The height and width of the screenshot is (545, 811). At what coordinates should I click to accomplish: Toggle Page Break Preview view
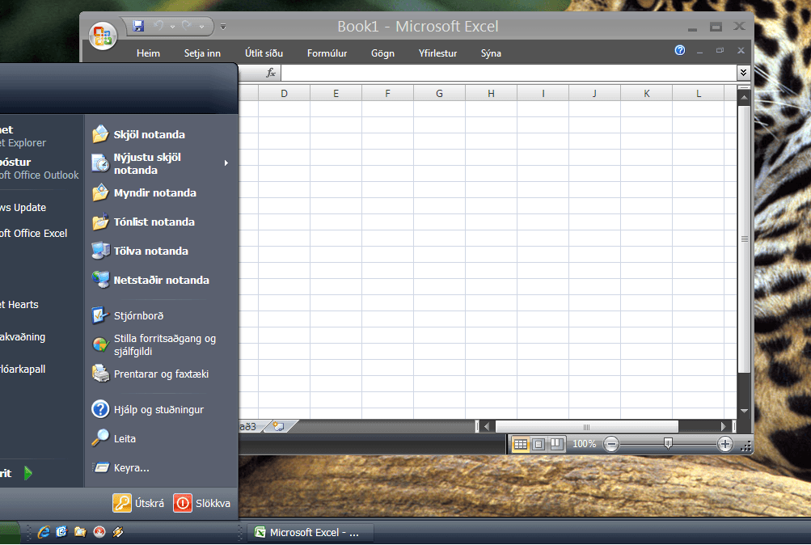[x=556, y=444]
